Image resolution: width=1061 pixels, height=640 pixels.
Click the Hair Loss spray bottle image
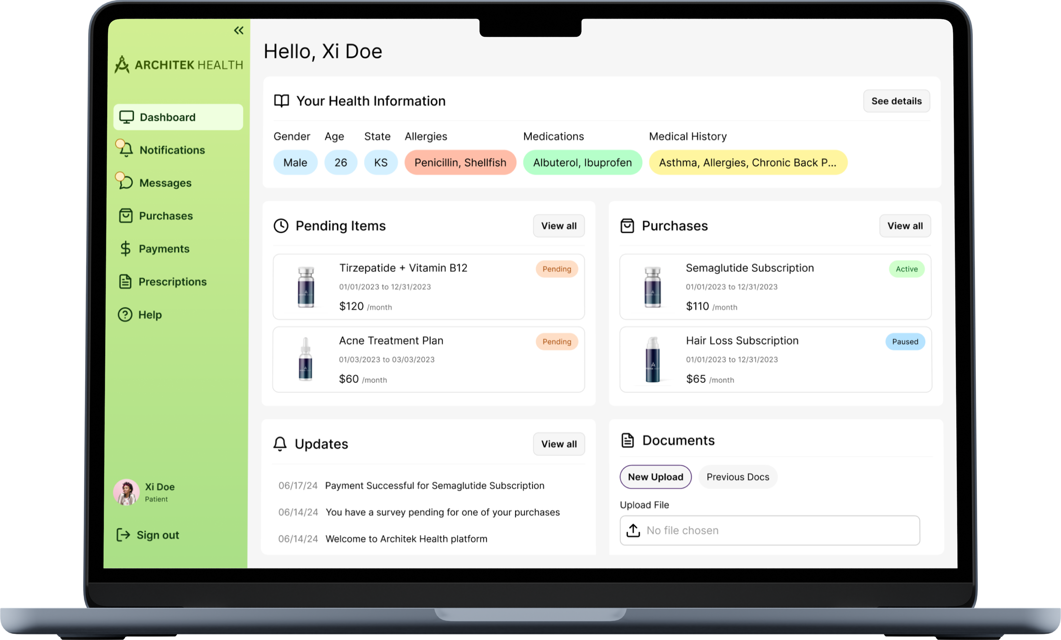click(x=653, y=359)
